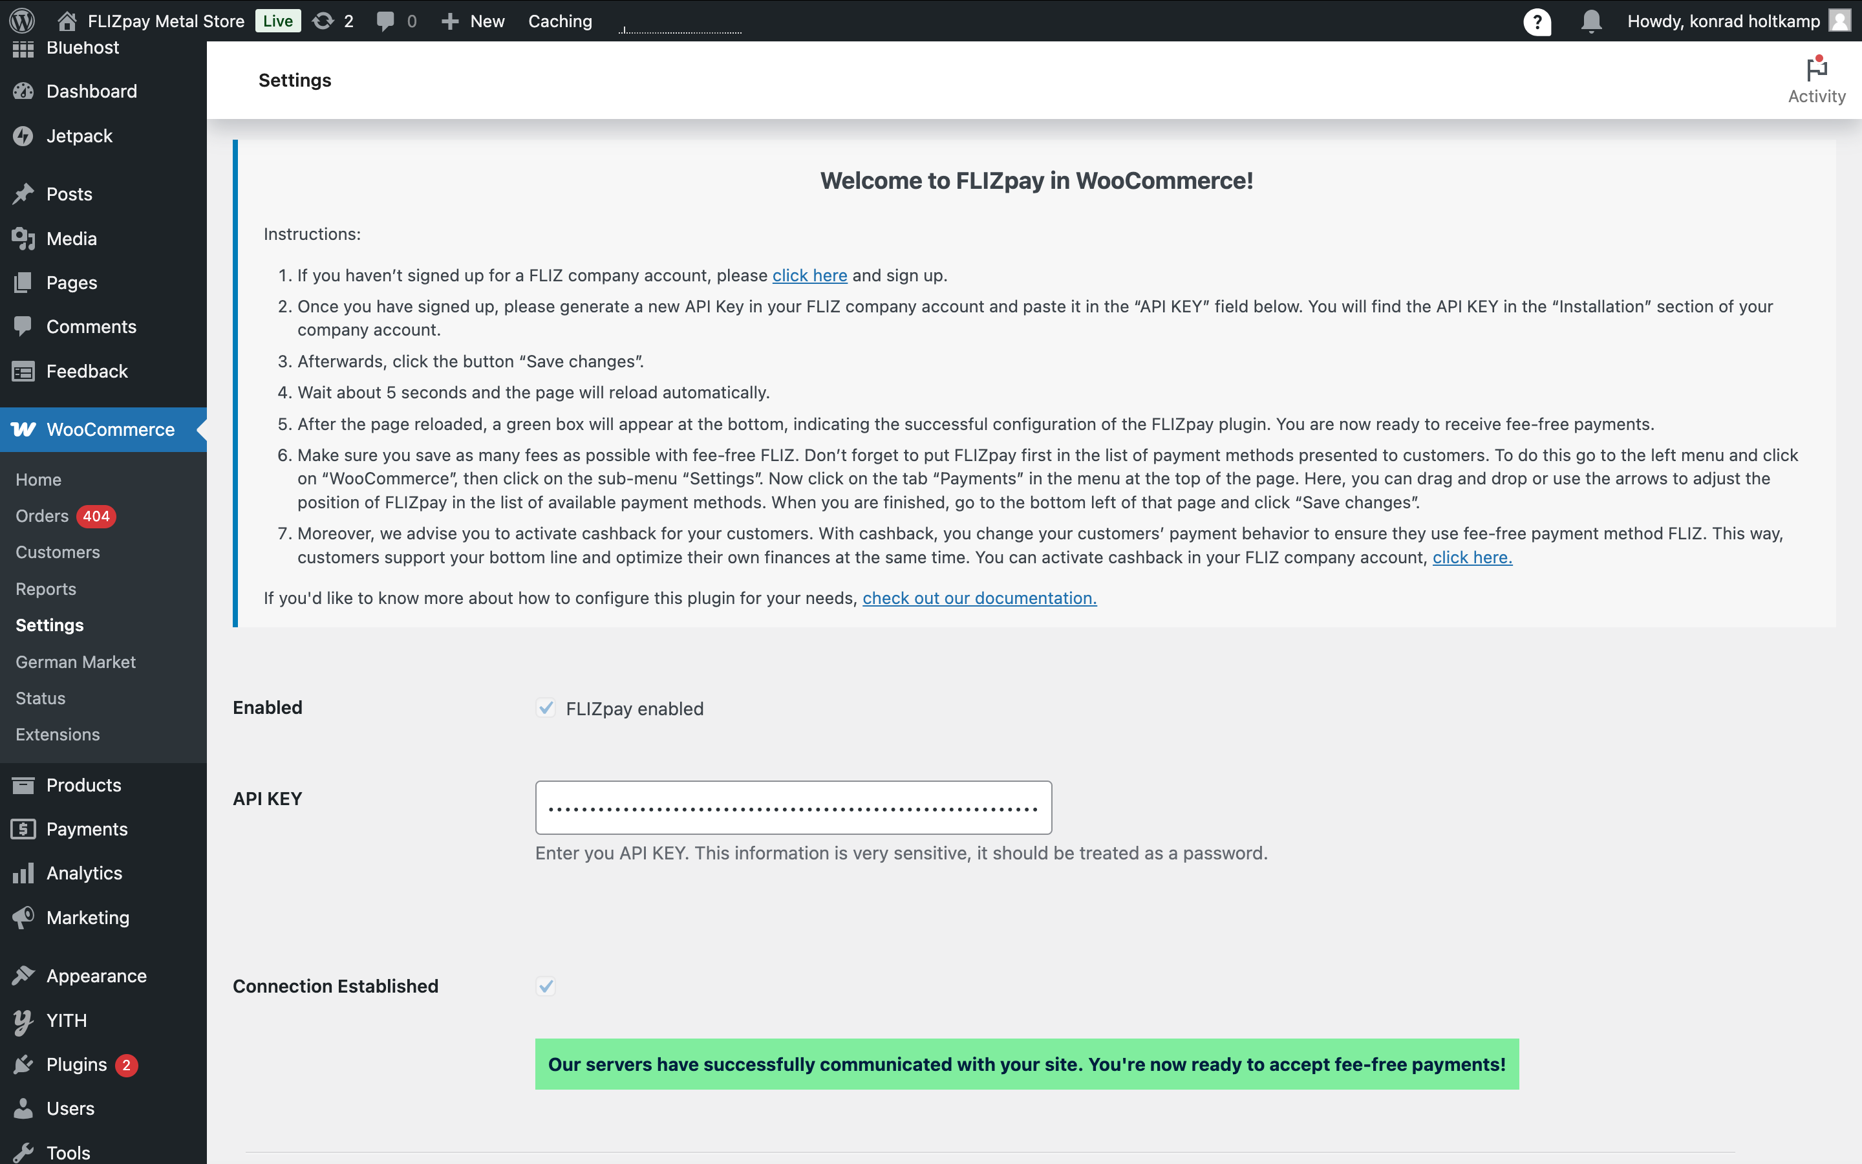Follow the 'click here' sign-up link

click(x=809, y=275)
